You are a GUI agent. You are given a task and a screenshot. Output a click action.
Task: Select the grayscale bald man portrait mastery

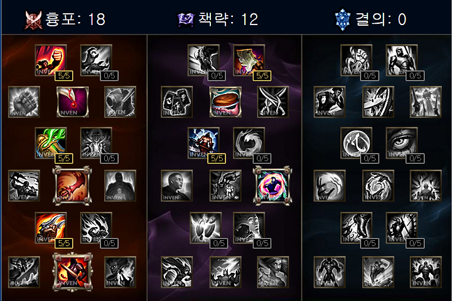tap(176, 186)
